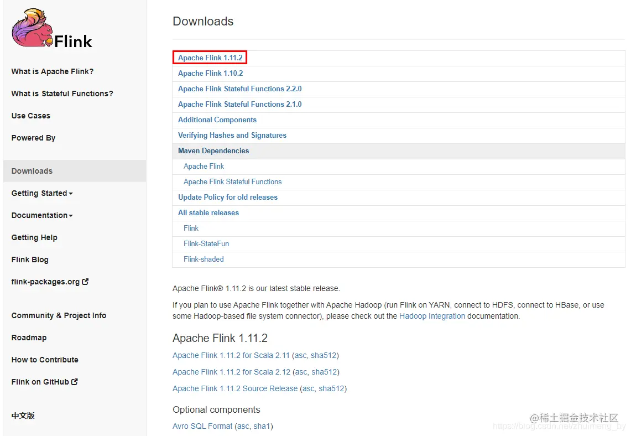Image resolution: width=631 pixels, height=436 pixels.
Task: Open asc signature for Scala 2.11 release
Action: click(300, 355)
